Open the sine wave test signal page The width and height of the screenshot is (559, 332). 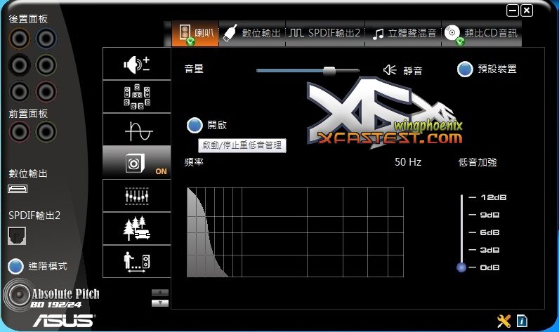click(x=137, y=130)
